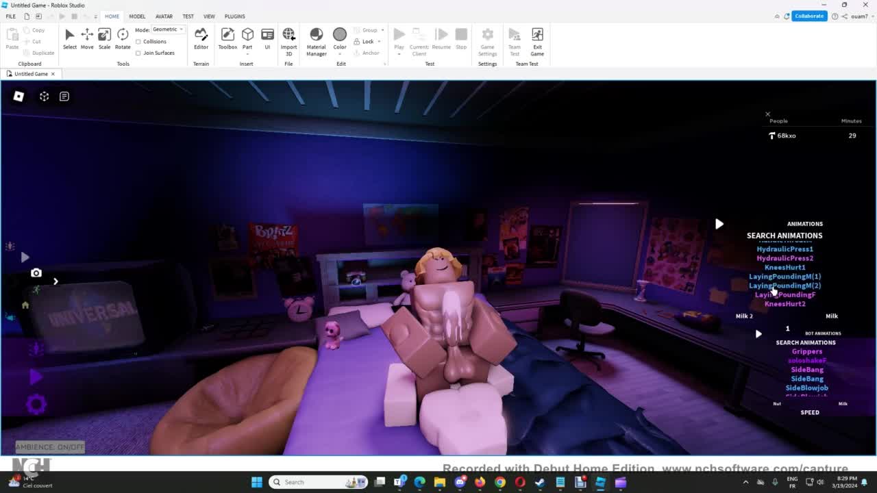Toggle the Join Surfaces checkbox
Viewport: 877px width, 493px height.
point(138,53)
